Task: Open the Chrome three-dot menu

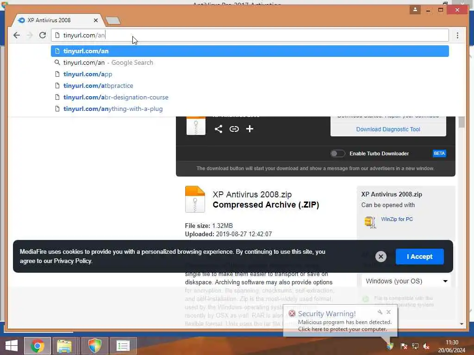Action: [x=457, y=35]
